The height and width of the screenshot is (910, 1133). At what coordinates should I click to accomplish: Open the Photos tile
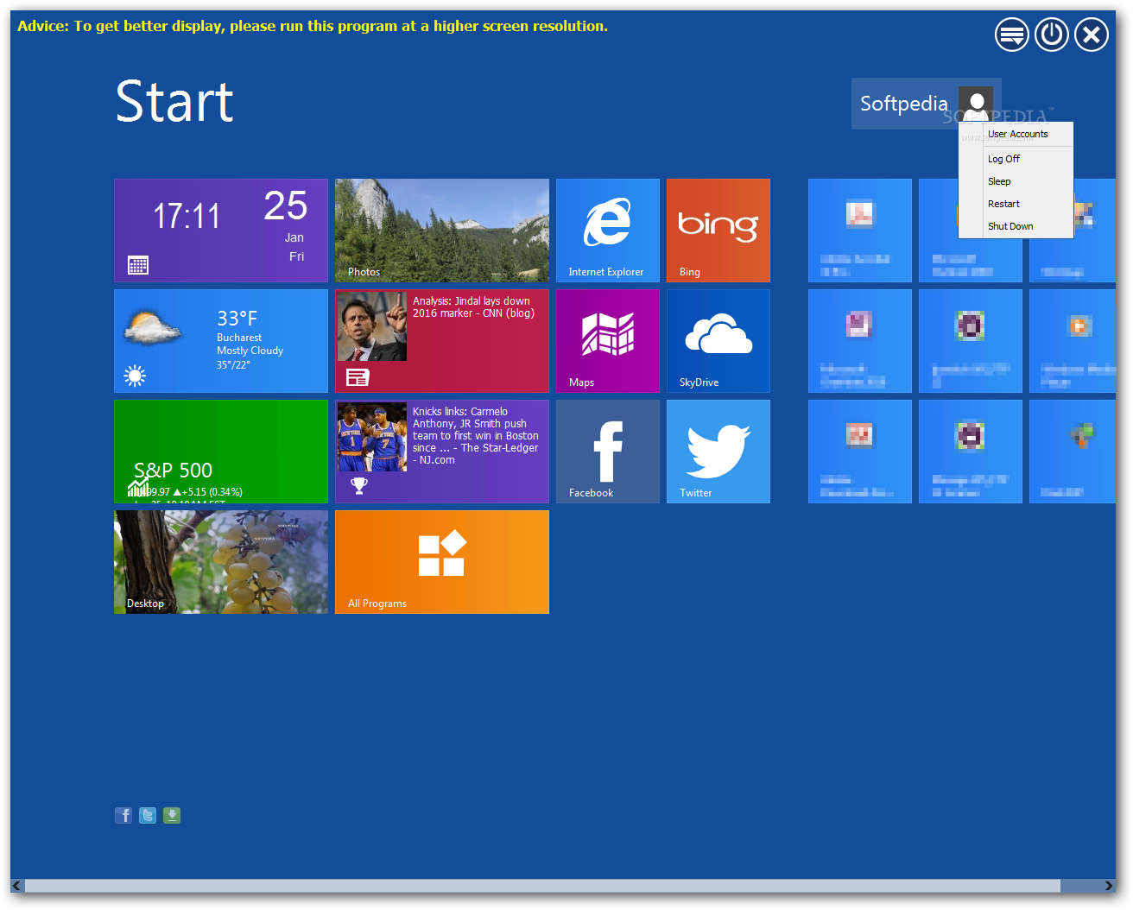tap(442, 231)
